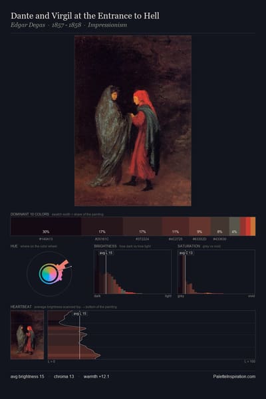Click the Edgar Degas artist name

28,25
